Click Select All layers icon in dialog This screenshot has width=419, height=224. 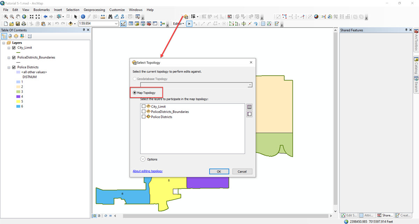(x=249, y=107)
